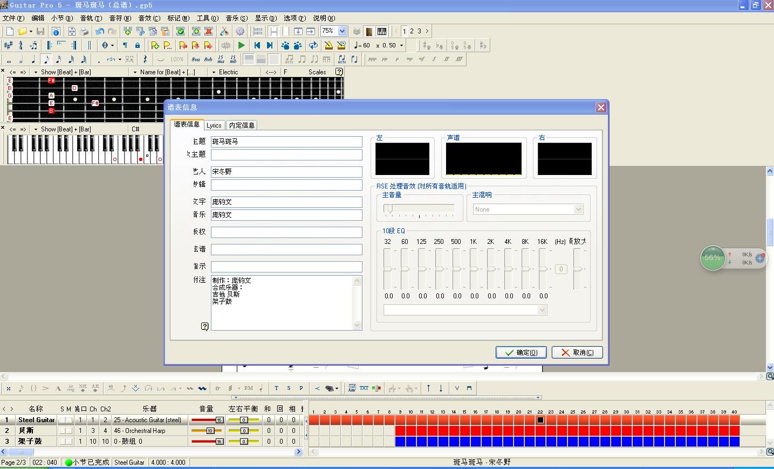The image size is (774, 469).
Task: Click the 32 Hz EQ slider
Action: (x=388, y=269)
